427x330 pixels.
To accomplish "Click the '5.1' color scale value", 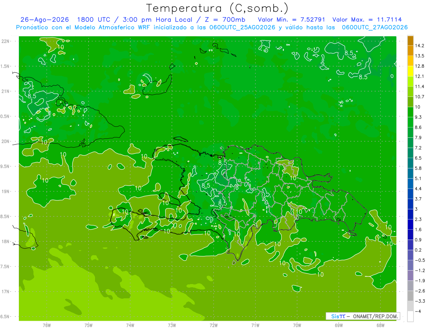I will point(418,178).
